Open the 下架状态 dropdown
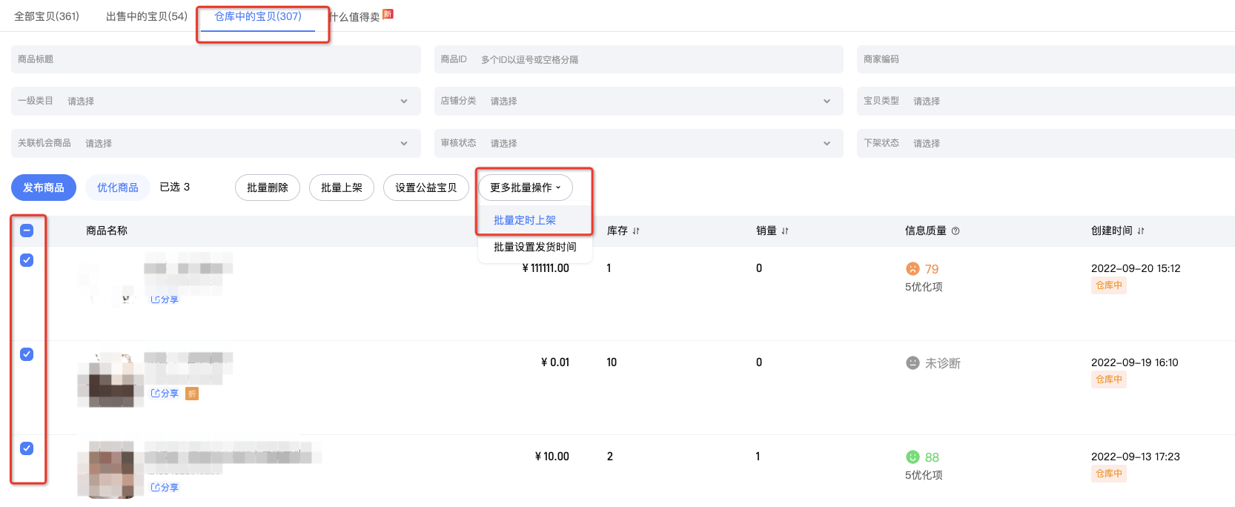The image size is (1235, 507). [x=1046, y=143]
